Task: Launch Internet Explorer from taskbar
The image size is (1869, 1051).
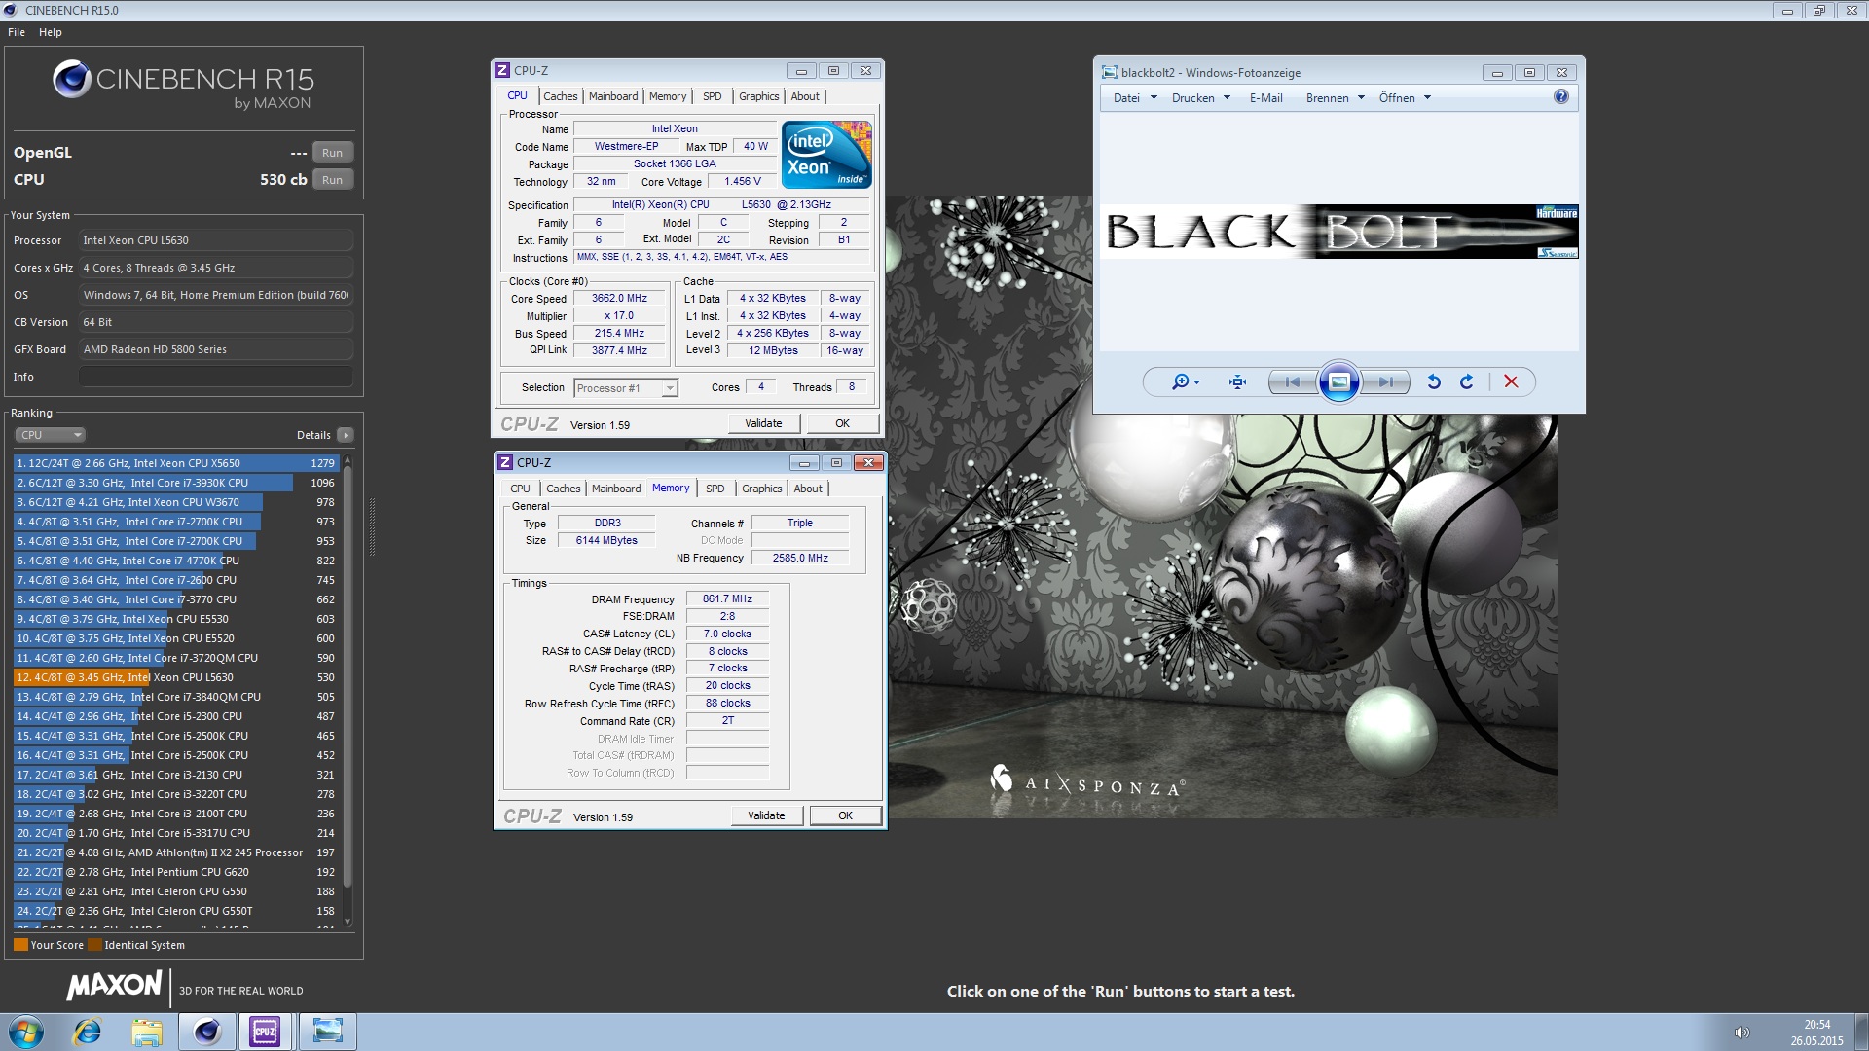Action: tap(88, 1032)
